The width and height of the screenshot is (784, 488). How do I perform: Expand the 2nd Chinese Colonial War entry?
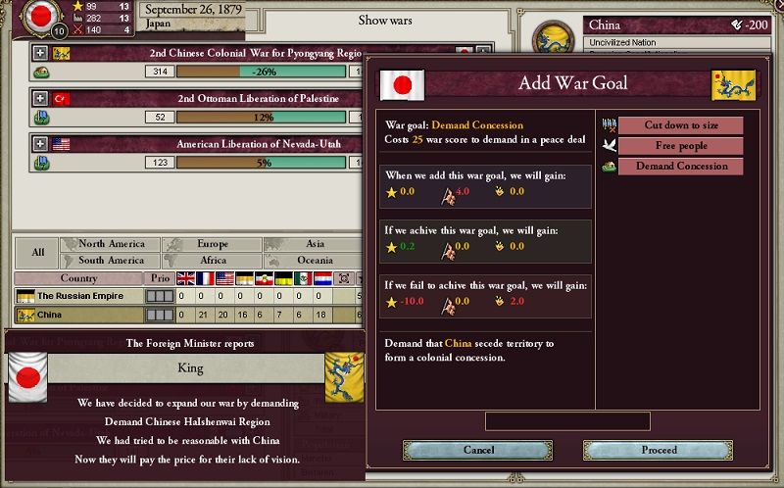pyautogui.click(x=40, y=53)
